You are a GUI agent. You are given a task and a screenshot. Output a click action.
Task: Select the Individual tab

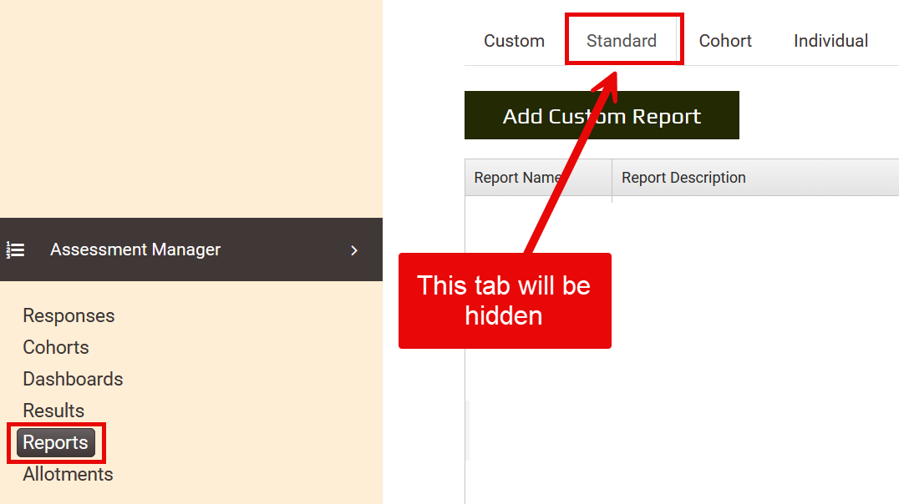pyautogui.click(x=830, y=41)
